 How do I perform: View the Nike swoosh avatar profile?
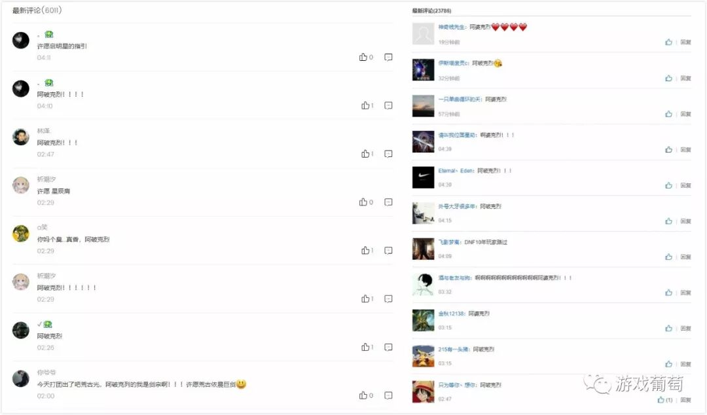[423, 177]
